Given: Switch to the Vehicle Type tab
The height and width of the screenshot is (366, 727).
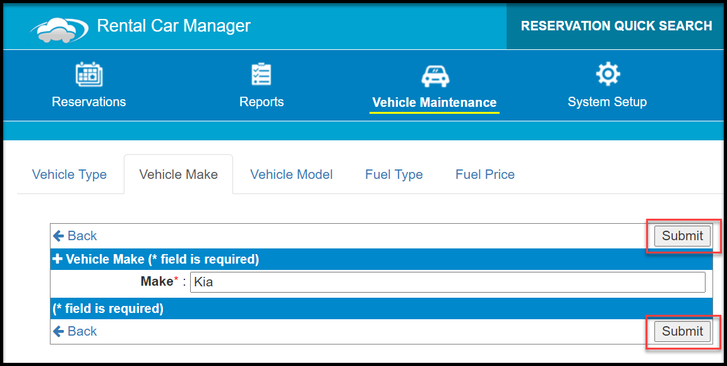Looking at the screenshot, I should click(69, 174).
